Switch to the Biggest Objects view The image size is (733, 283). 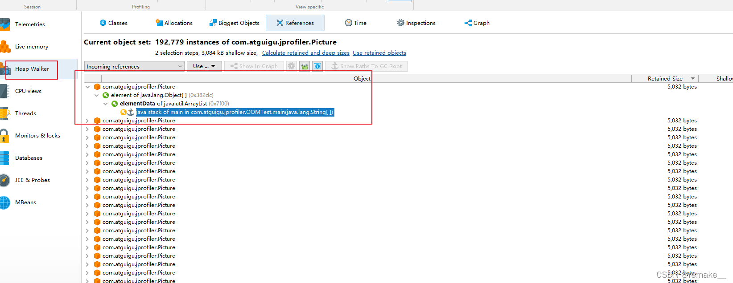(235, 23)
